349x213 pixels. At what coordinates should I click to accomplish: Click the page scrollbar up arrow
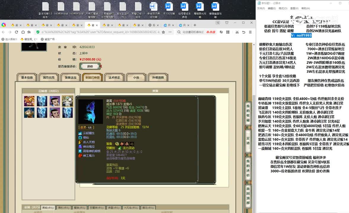click(x=254, y=45)
